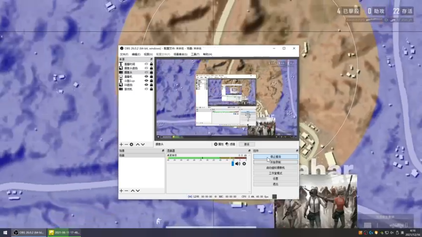The width and height of the screenshot is (422, 237).
Task: Adjust the blue desktop audio volume slider
Action: (x=233, y=164)
